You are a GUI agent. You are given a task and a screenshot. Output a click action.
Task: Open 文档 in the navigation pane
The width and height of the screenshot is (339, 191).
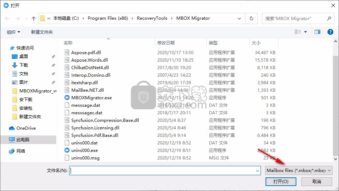(24, 74)
